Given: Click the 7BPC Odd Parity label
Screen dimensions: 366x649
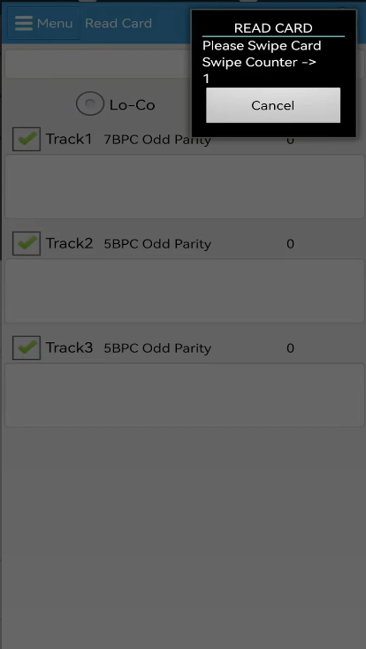Looking at the screenshot, I should click(157, 140).
